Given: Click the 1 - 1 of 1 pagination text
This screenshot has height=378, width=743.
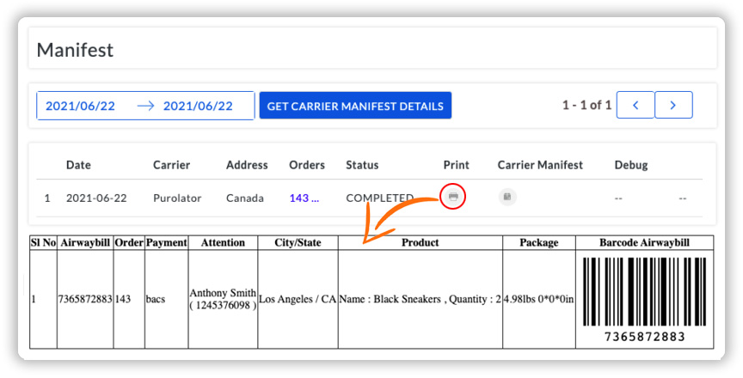Looking at the screenshot, I should coord(586,105).
